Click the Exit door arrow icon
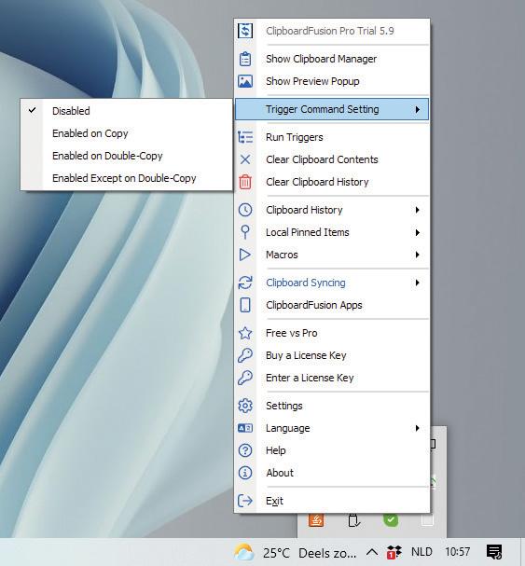This screenshot has height=566, width=525. 245,501
